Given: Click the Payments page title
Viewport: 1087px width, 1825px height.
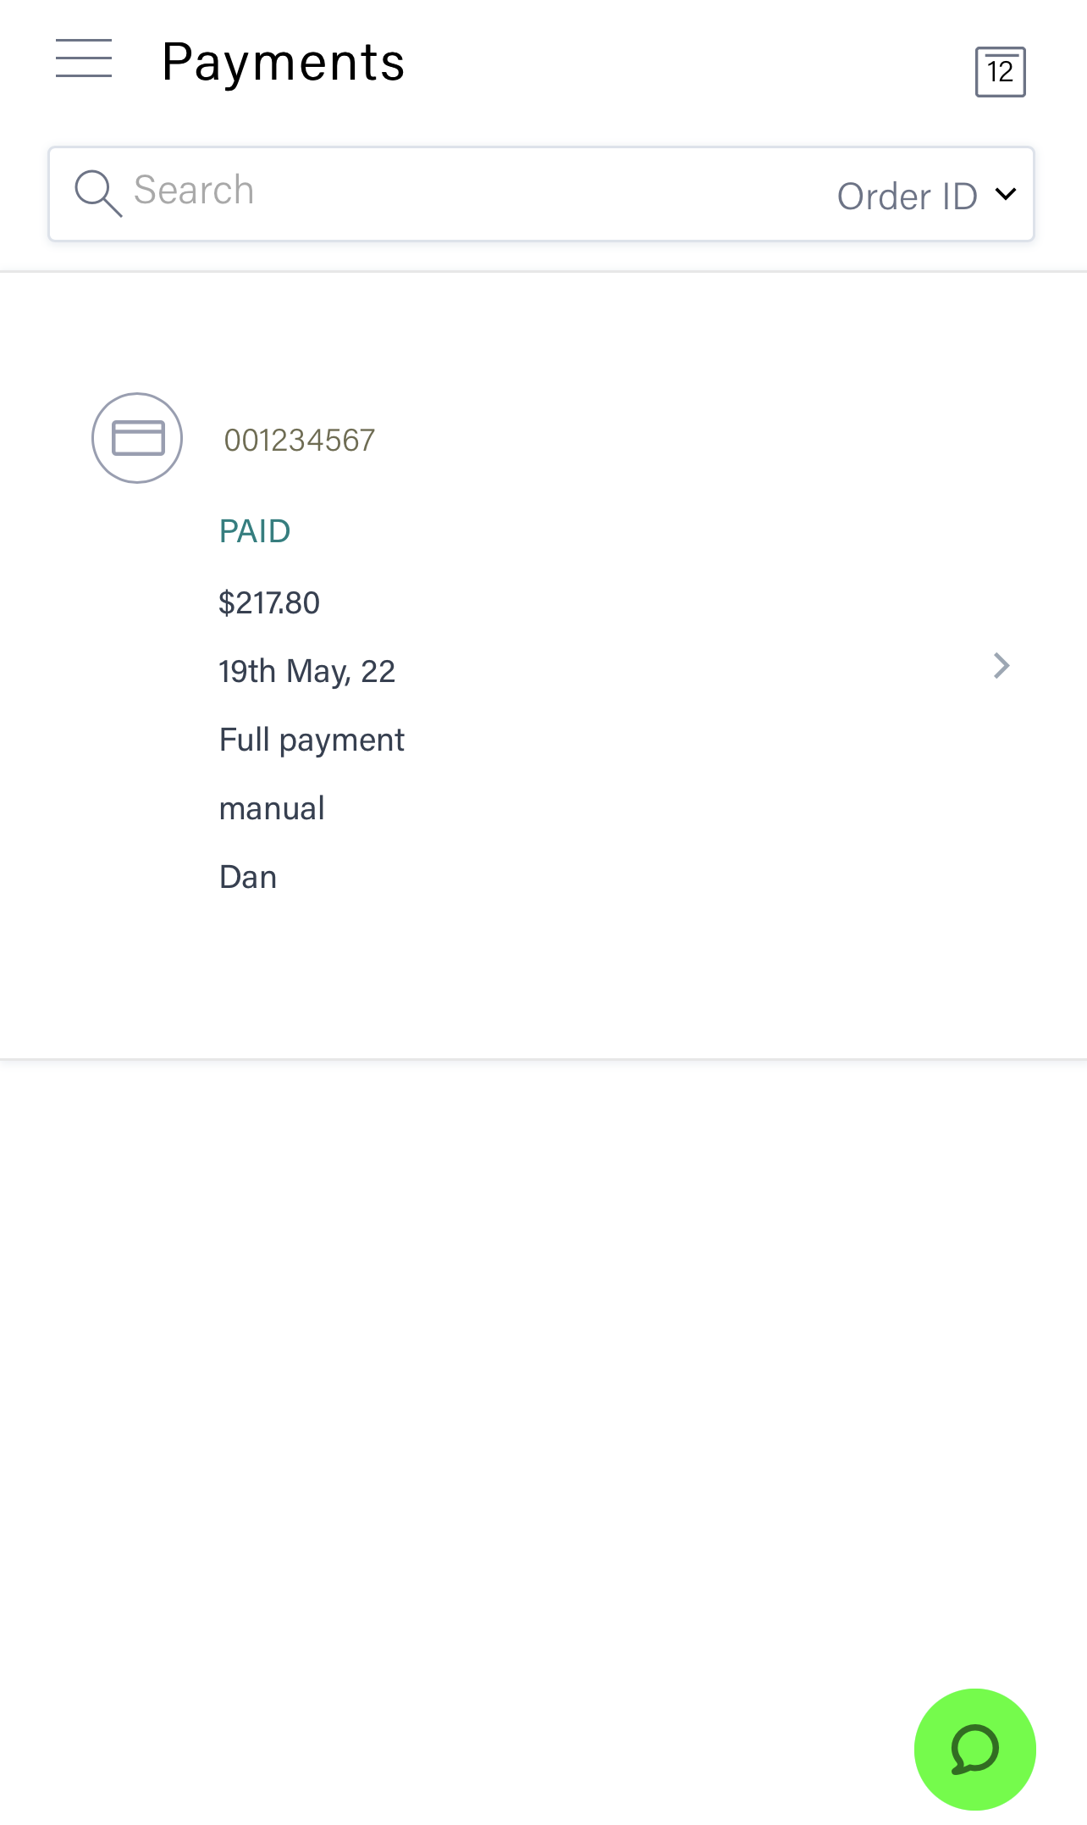Looking at the screenshot, I should pyautogui.click(x=283, y=62).
